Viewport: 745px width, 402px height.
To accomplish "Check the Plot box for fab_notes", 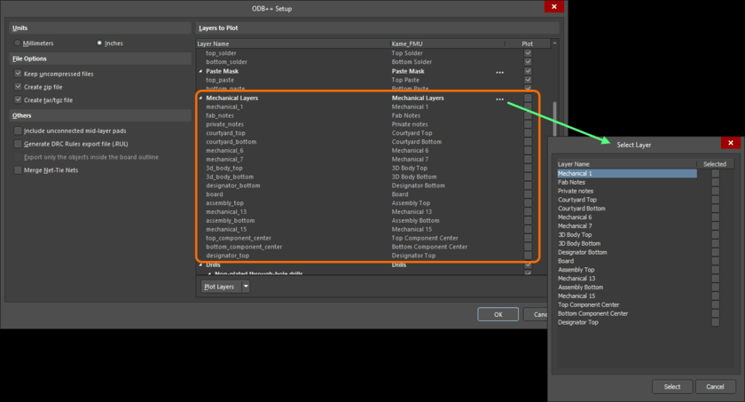I will [528, 115].
